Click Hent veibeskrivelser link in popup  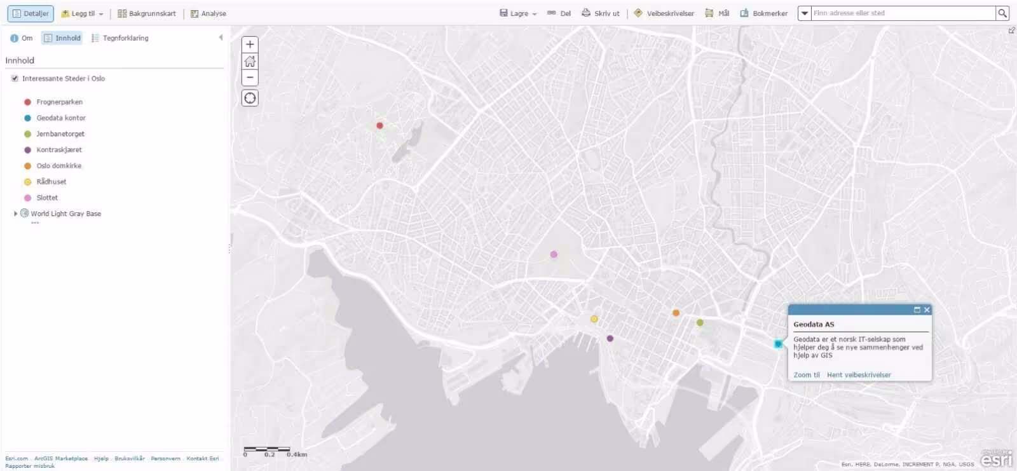(x=859, y=375)
